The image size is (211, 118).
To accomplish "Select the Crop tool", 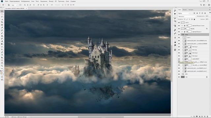I will [x=2, y=22].
